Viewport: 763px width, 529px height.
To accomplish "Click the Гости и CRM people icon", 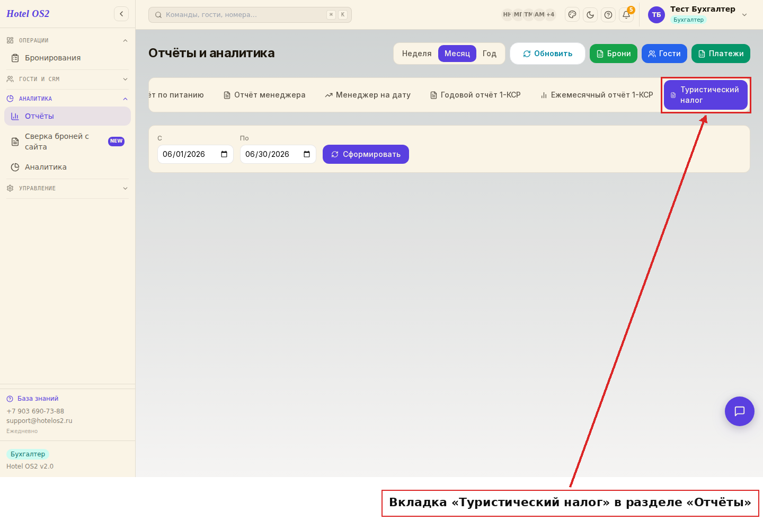I will 10,79.
